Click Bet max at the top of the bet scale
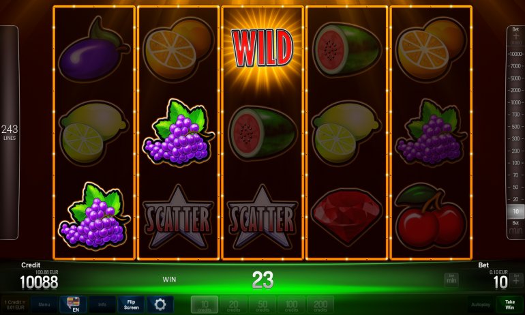525x315 pixels. point(515,36)
